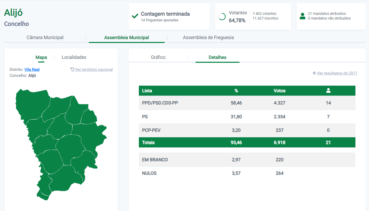Image resolution: width=369 pixels, height=211 pixels.
Task: Click the person icon beside mandatos atribuídos
Action: [x=302, y=16]
